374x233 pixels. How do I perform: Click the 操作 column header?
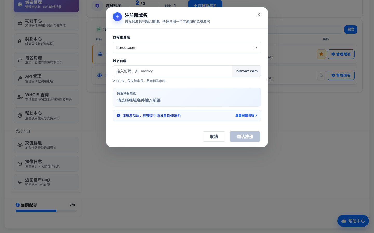click(326, 39)
